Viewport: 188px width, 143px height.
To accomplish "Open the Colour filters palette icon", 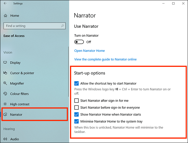I will [x=5, y=93].
